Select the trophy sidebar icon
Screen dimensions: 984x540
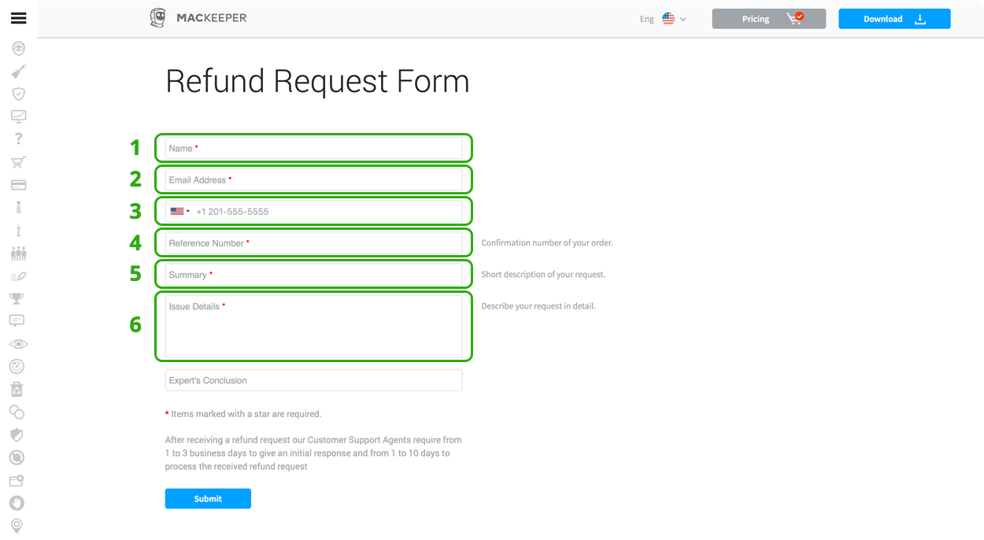point(17,298)
